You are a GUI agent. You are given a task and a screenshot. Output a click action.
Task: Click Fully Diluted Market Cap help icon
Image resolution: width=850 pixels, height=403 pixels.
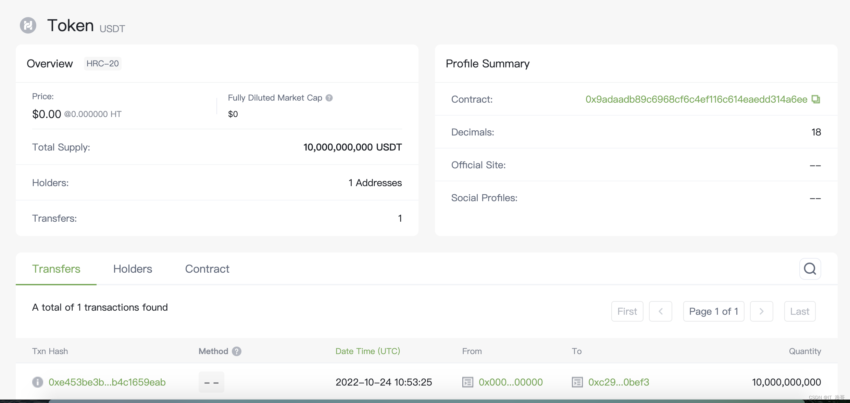tap(329, 98)
